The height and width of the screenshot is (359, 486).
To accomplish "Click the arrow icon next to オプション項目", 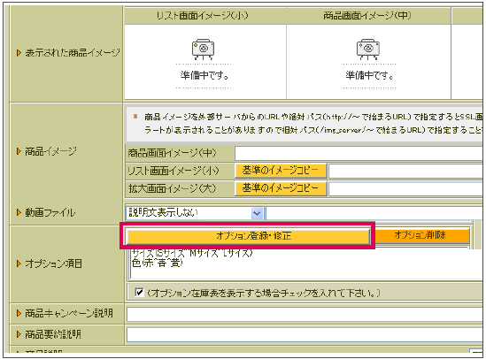I will coord(19,264).
